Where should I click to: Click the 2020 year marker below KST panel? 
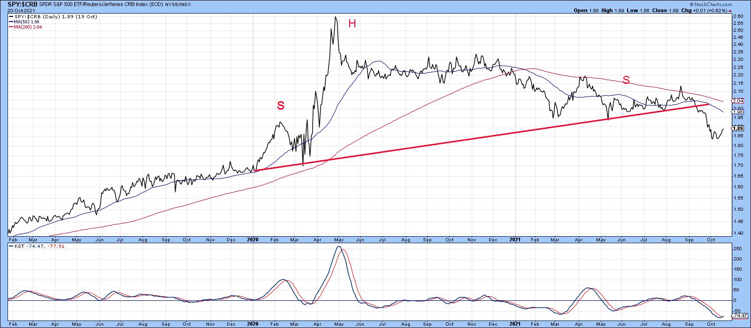pyautogui.click(x=253, y=324)
